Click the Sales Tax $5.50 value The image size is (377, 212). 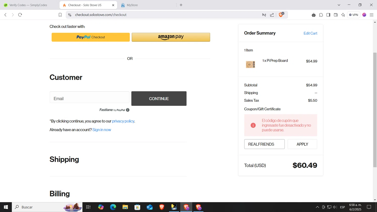pyautogui.click(x=313, y=100)
